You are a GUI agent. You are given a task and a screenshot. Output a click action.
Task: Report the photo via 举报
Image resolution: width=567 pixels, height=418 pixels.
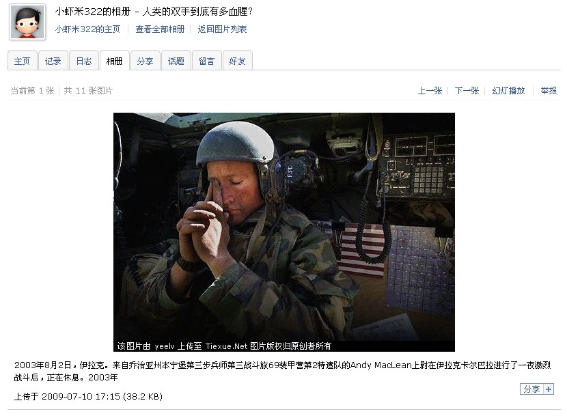[549, 90]
